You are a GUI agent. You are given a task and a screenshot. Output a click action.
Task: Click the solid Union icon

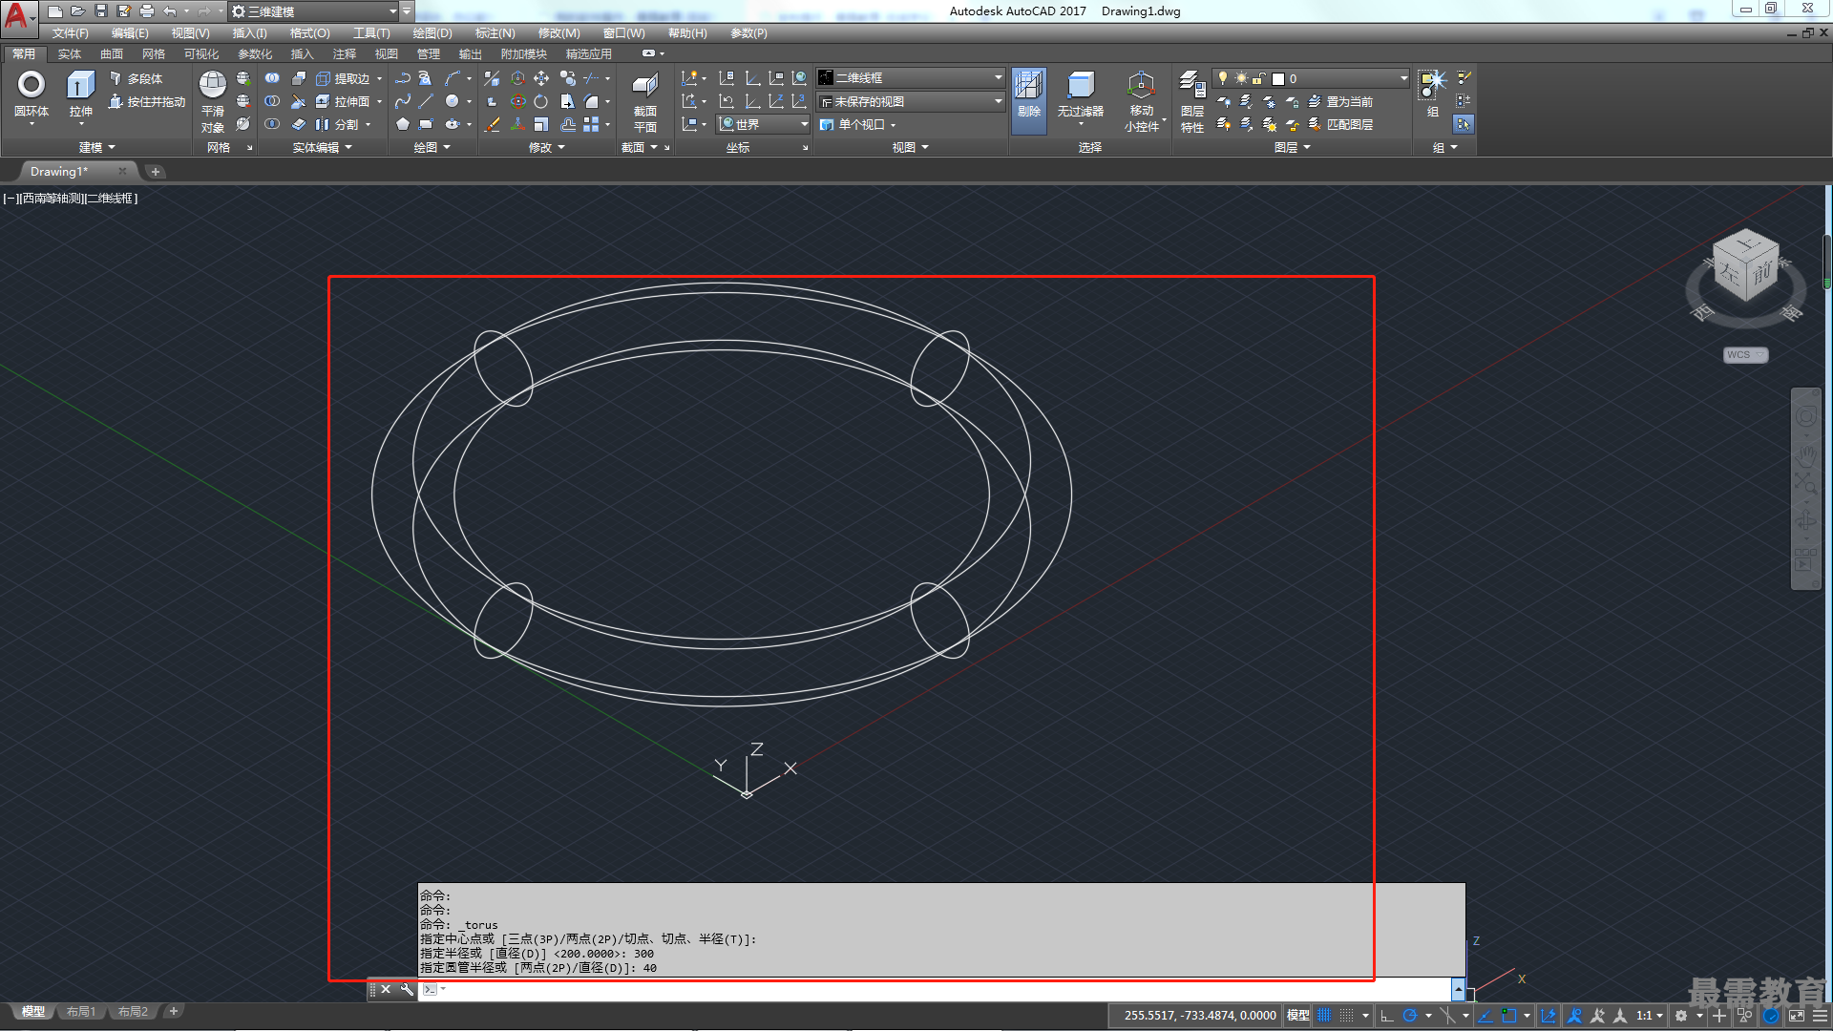[x=272, y=78]
